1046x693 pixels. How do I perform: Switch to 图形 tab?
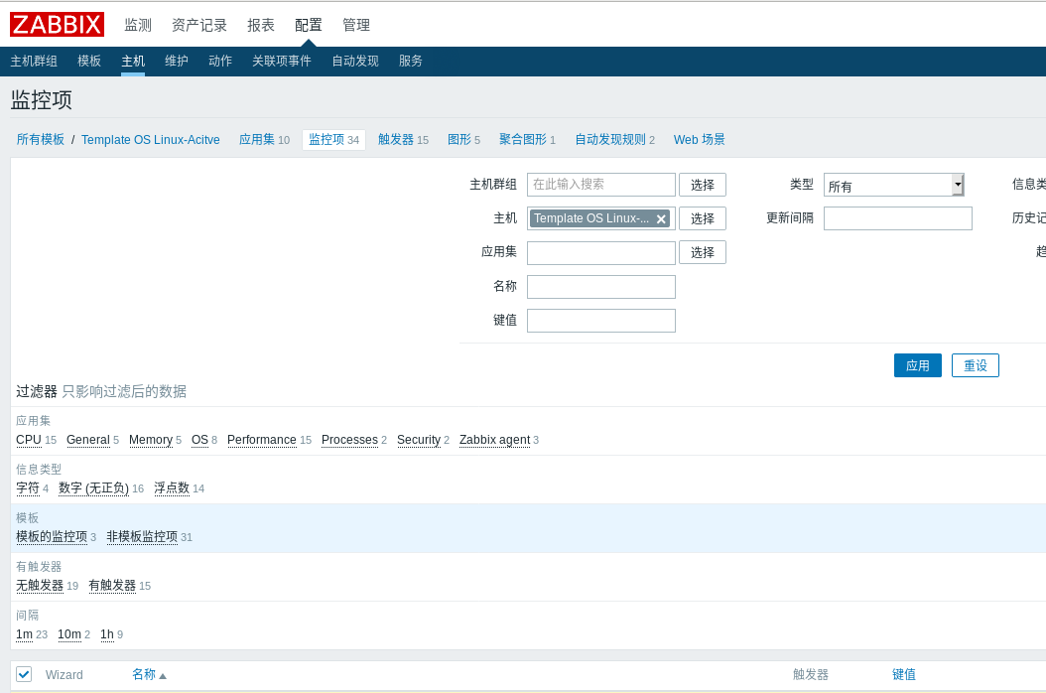tap(458, 140)
